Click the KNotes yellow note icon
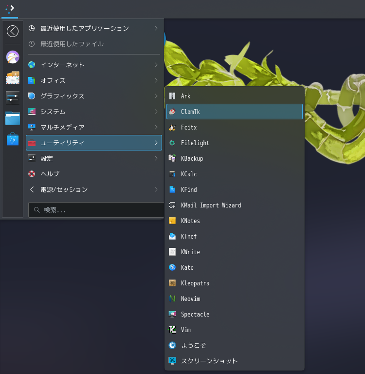This screenshot has height=374, width=365. point(172,221)
